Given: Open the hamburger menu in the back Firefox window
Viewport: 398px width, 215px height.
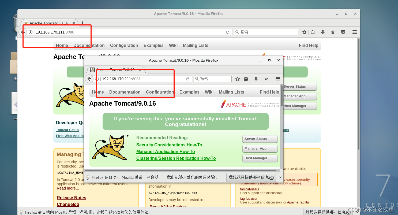Looking at the screenshot, I should [x=355, y=32].
